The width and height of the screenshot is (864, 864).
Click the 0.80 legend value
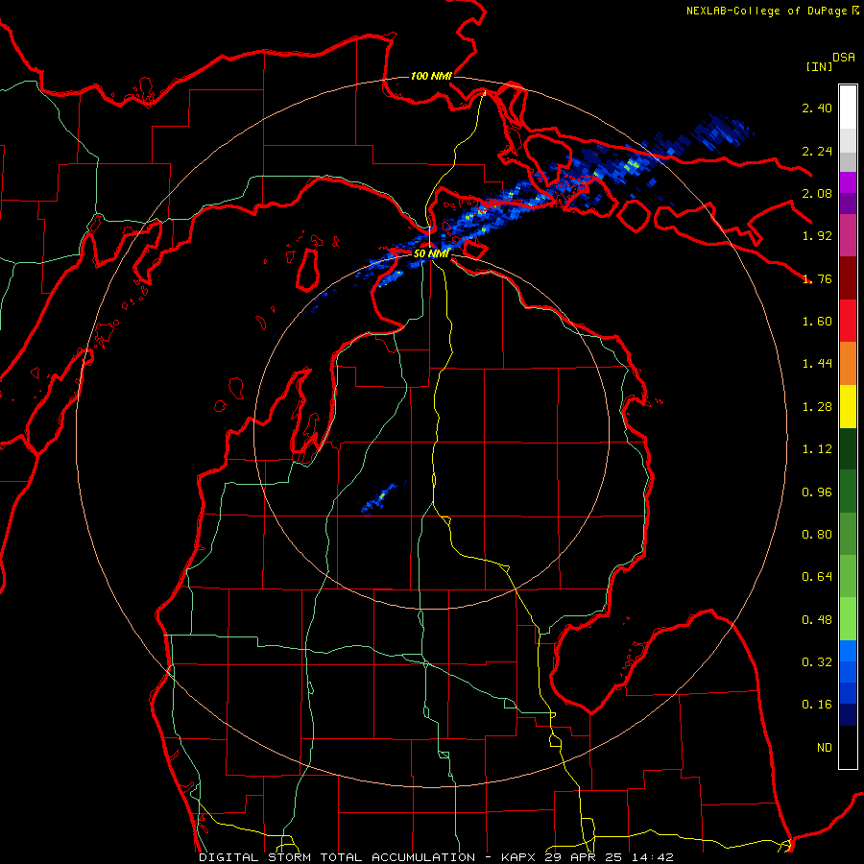[817, 535]
